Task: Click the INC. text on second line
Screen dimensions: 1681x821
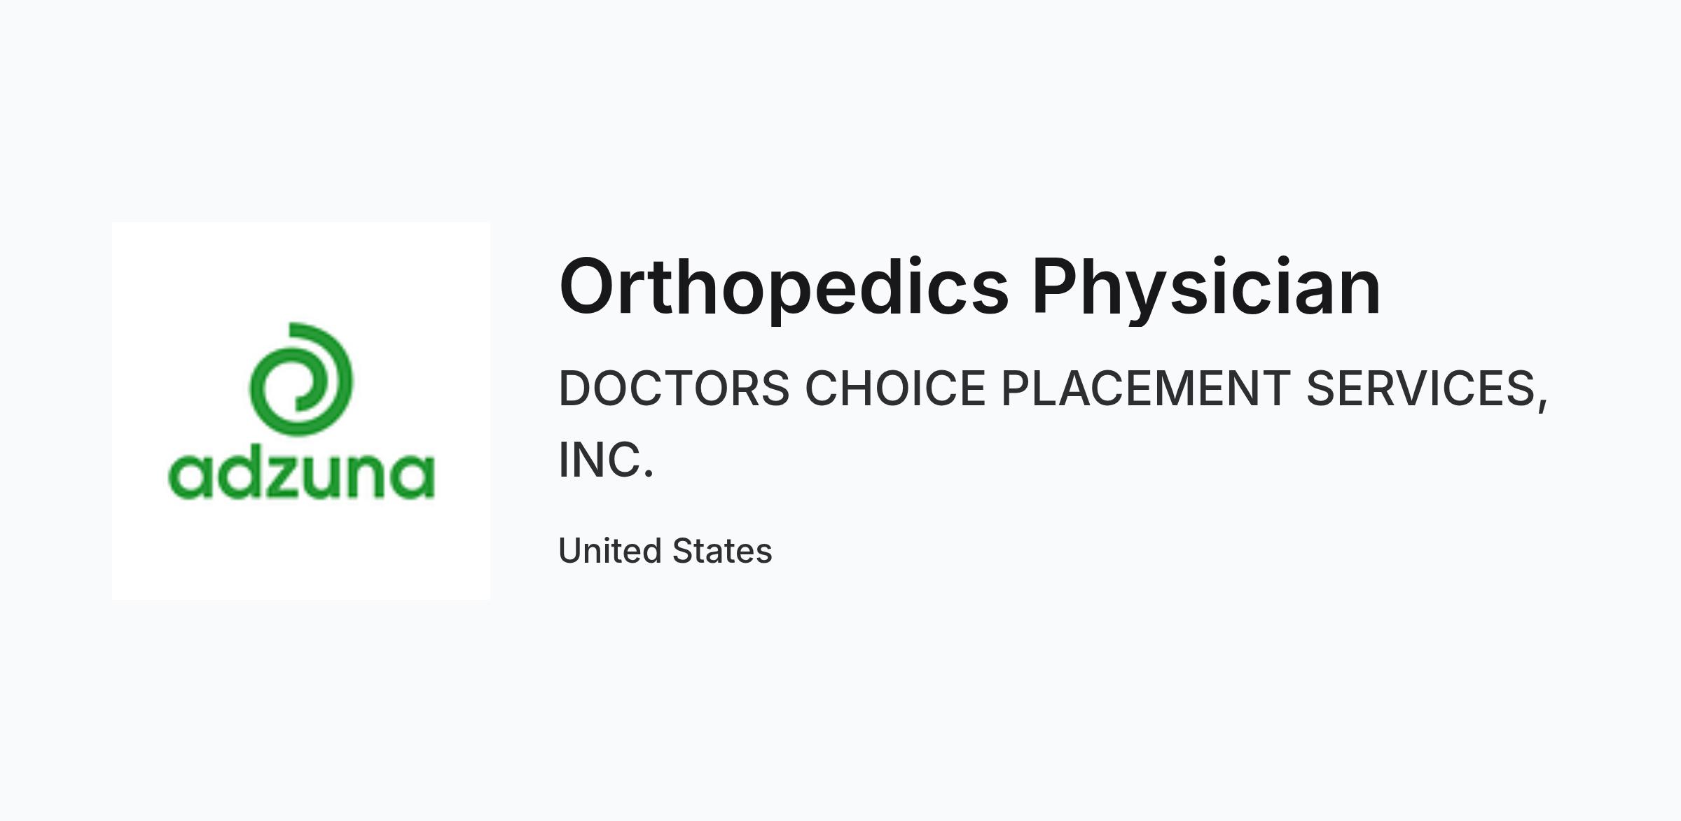Action: (x=606, y=460)
